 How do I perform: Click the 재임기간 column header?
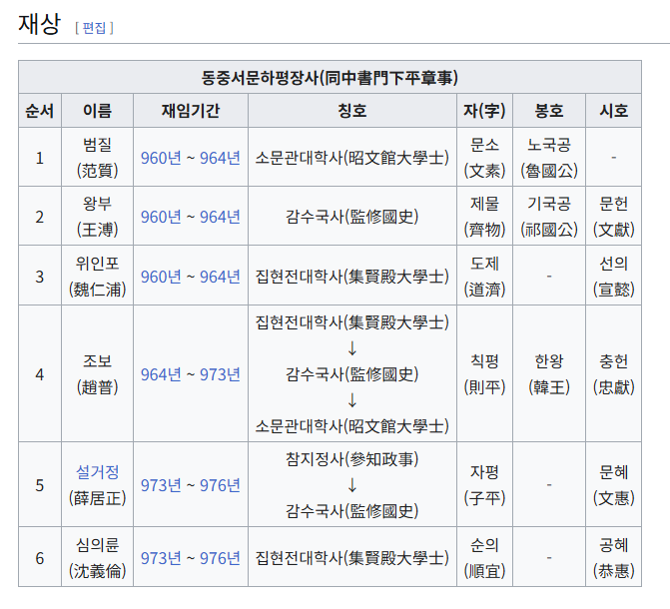point(190,111)
